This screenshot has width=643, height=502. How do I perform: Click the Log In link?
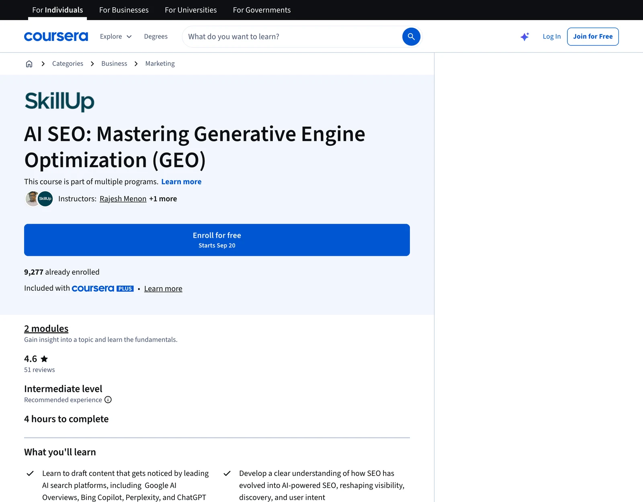552,37
